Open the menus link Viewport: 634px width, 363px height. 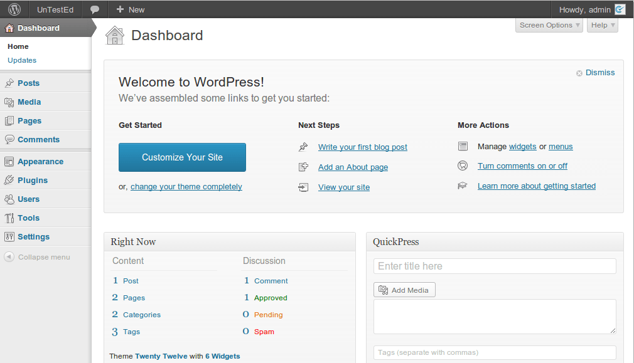click(x=561, y=147)
